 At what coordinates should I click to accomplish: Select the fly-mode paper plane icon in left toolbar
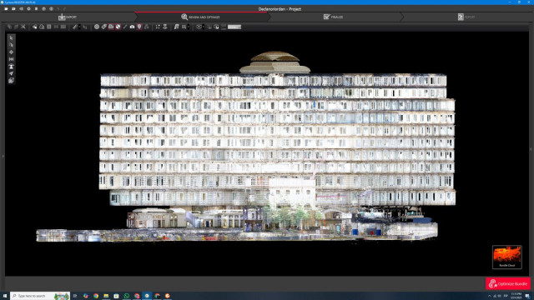tap(11, 73)
